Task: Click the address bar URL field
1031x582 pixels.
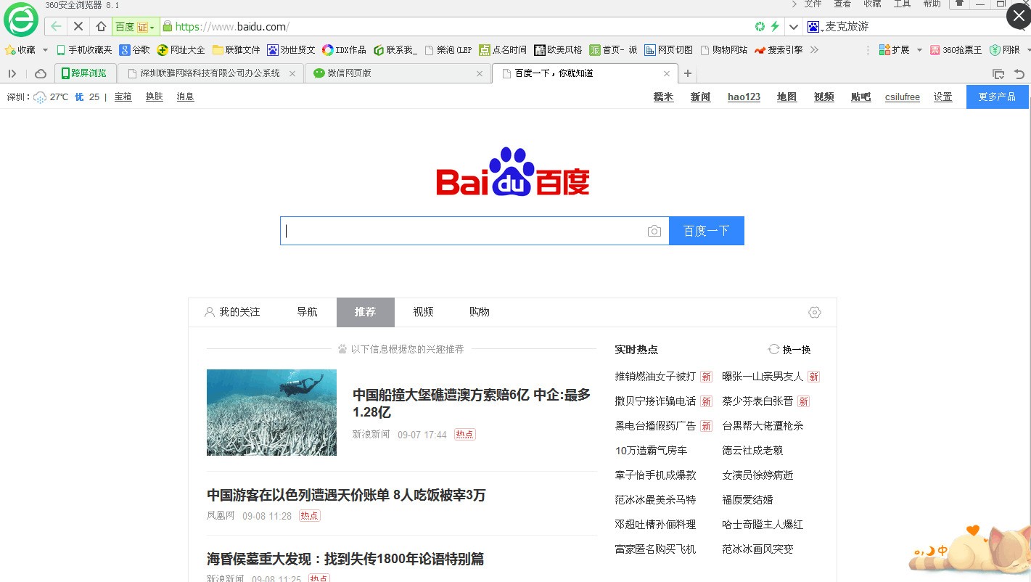Action: [x=457, y=27]
